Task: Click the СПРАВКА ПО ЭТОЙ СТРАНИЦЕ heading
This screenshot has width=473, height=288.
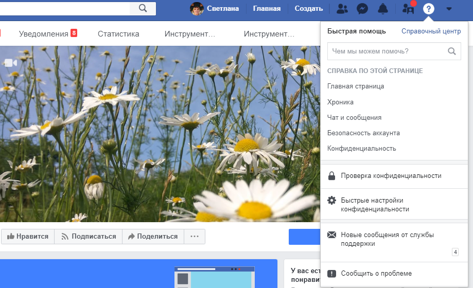Action: [x=375, y=71]
